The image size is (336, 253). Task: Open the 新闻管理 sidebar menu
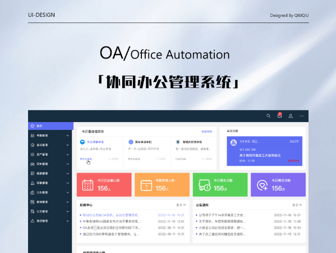[50, 202]
